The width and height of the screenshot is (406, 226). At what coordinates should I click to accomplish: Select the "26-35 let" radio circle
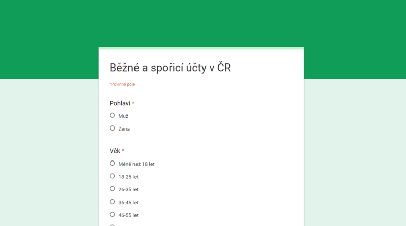point(112,189)
